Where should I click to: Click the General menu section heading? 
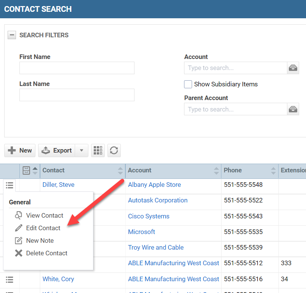click(20, 202)
